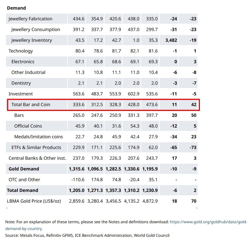Click the Demand section heading
Screen dimensions: 251x243
point(16,8)
